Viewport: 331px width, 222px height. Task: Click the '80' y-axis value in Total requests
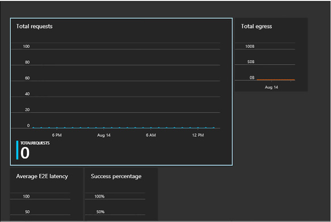pos(27,62)
